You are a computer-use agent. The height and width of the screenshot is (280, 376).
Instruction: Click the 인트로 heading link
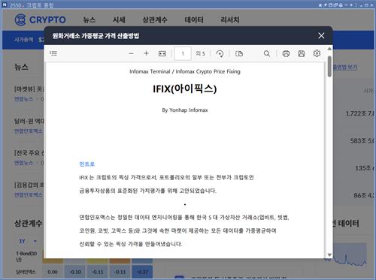tap(87, 164)
